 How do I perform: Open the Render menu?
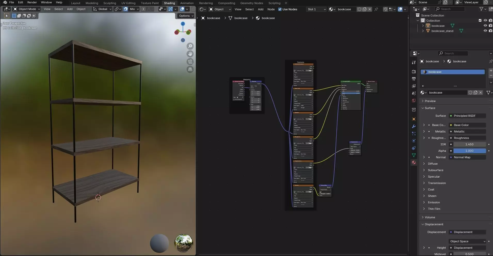[32, 2]
